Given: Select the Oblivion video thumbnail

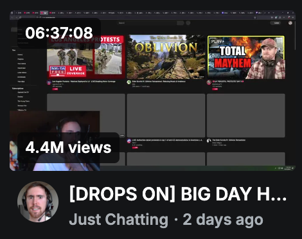Looking at the screenshot, I should (x=166, y=57).
